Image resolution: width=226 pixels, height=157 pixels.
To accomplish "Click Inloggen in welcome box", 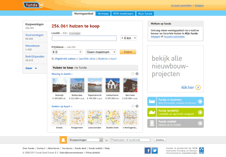I will 155,37.
